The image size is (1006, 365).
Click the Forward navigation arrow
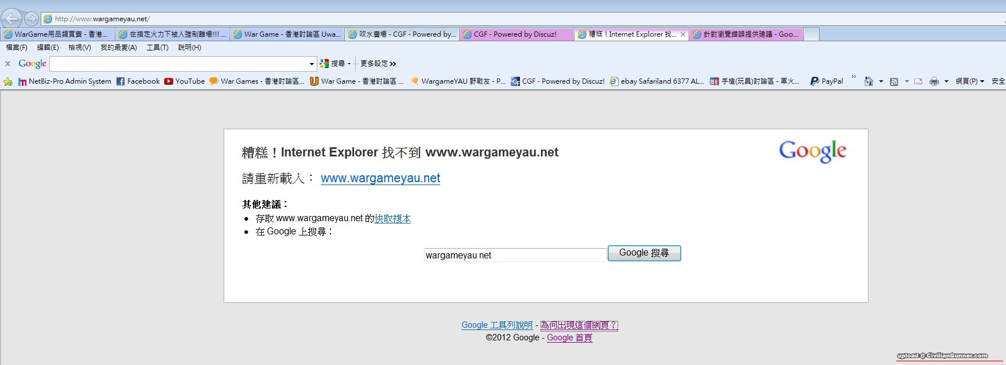tap(32, 19)
